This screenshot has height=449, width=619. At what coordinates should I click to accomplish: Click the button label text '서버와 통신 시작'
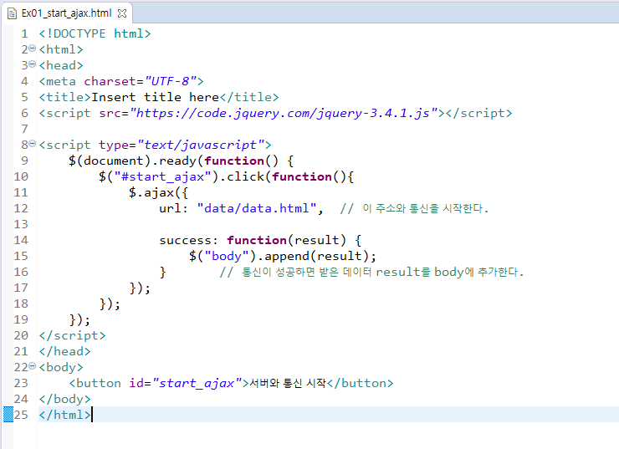tap(288, 383)
